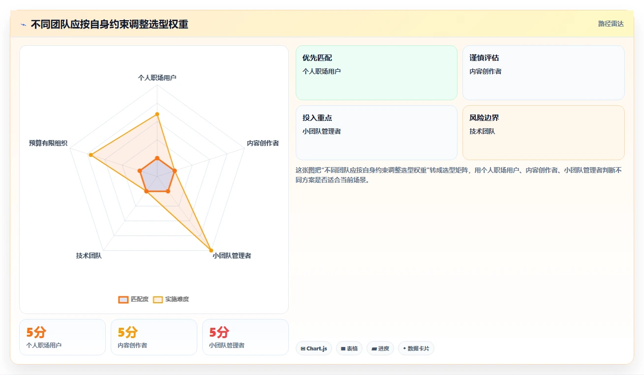Click the data point on 技术团队 axis

[x=146, y=192]
